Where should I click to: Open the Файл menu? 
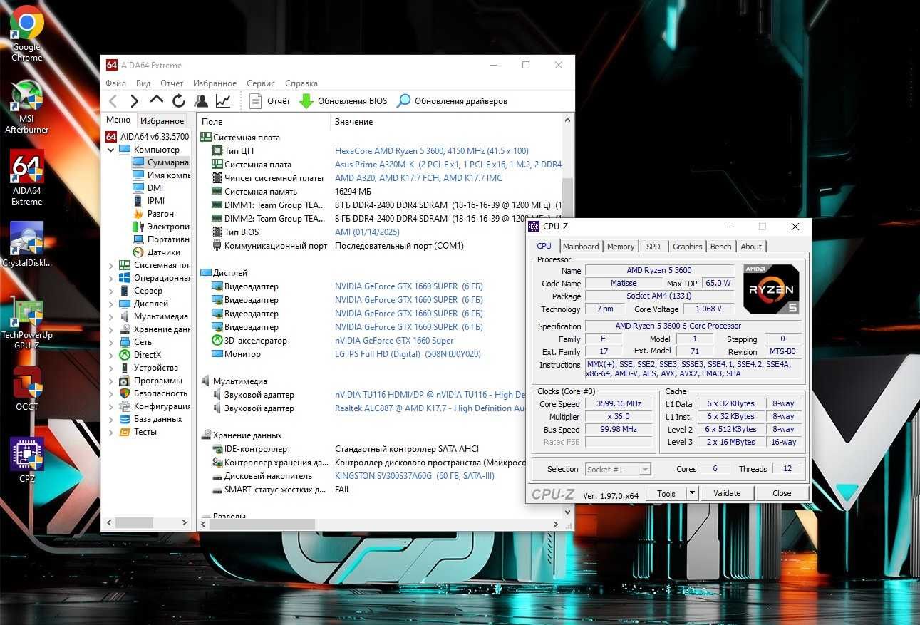(115, 83)
